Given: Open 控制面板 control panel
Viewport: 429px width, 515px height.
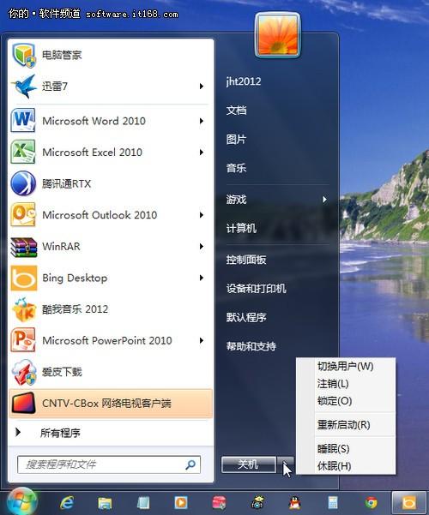Looking at the screenshot, I should click(x=246, y=260).
